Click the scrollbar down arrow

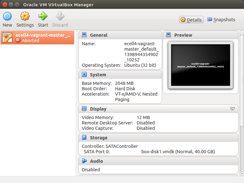(x=242, y=174)
